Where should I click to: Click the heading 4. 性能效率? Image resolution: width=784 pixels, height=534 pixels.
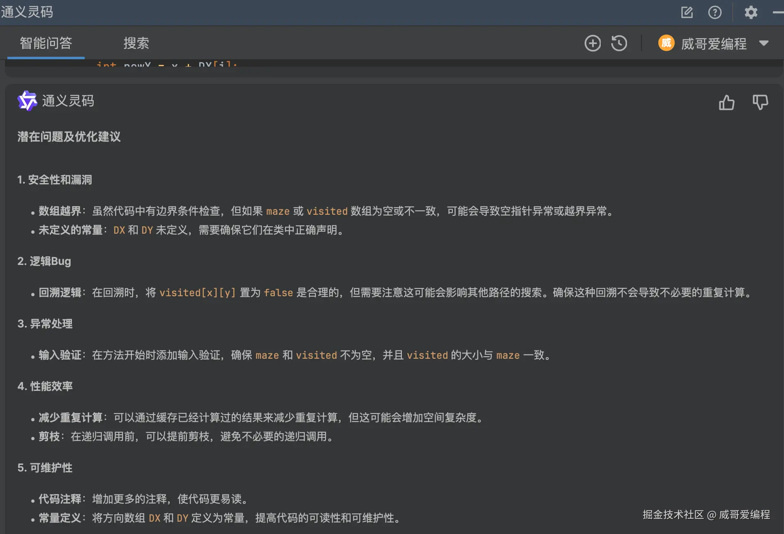[x=45, y=386]
